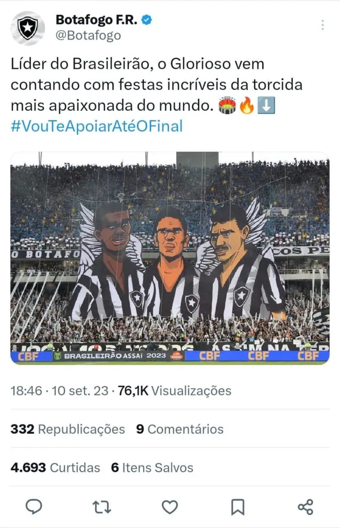
Task: Open the 6 Itens Salvos count
Action: (x=152, y=467)
